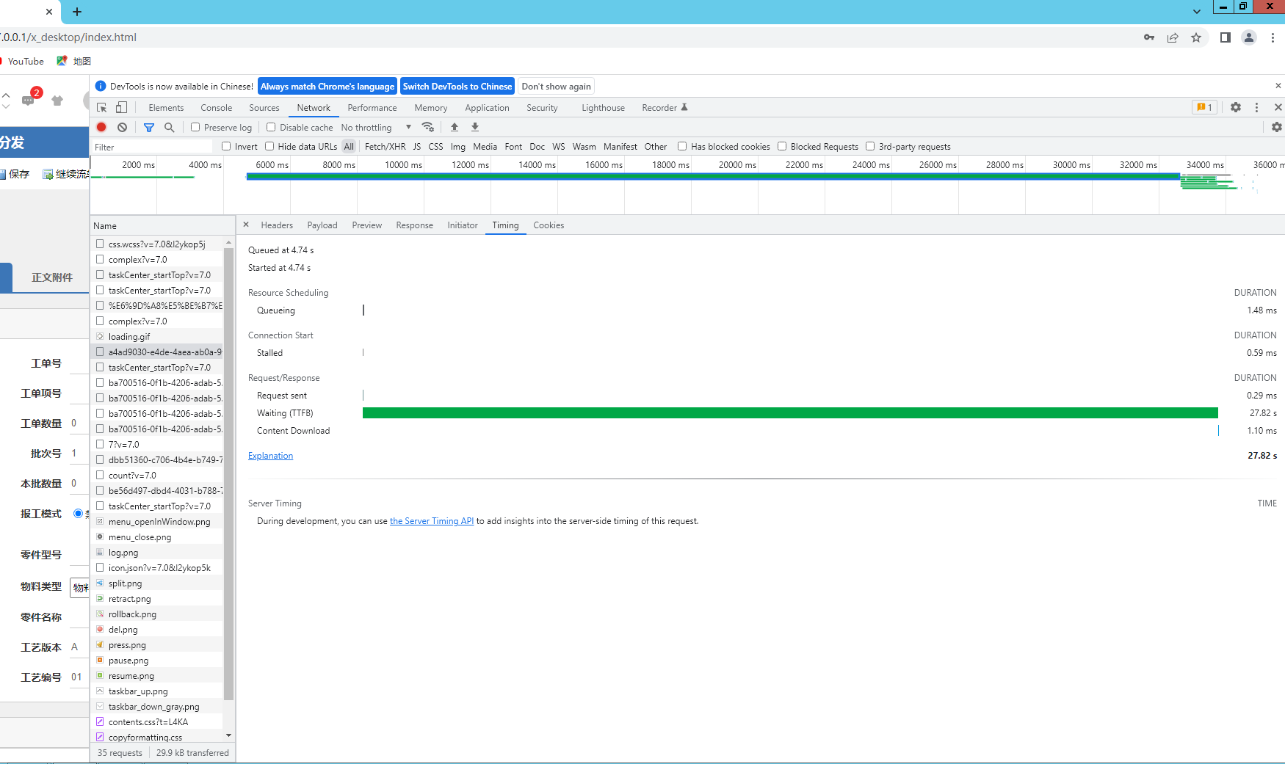
Task: Enable Disable cache checkbox
Action: pyautogui.click(x=271, y=127)
